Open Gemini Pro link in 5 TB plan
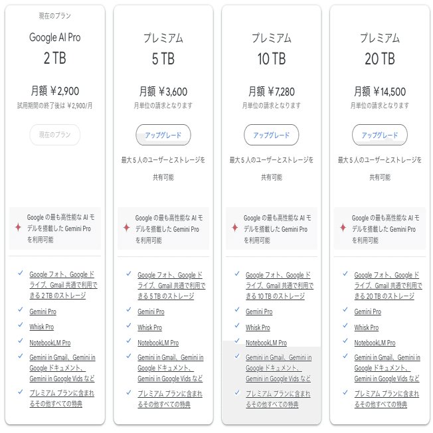This screenshot has width=433, height=433. pyautogui.click(x=151, y=311)
